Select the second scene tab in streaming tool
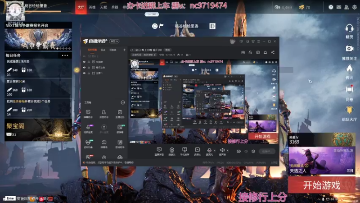The image size is (360, 203). tap(103, 50)
